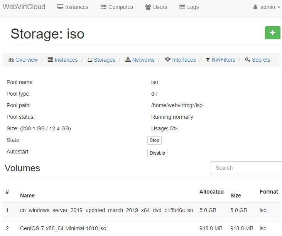
Task: Click the NWFilters funnel icon
Action: 208,60
